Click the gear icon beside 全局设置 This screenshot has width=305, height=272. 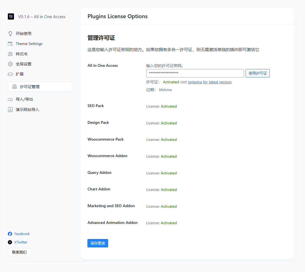pyautogui.click(x=10, y=64)
